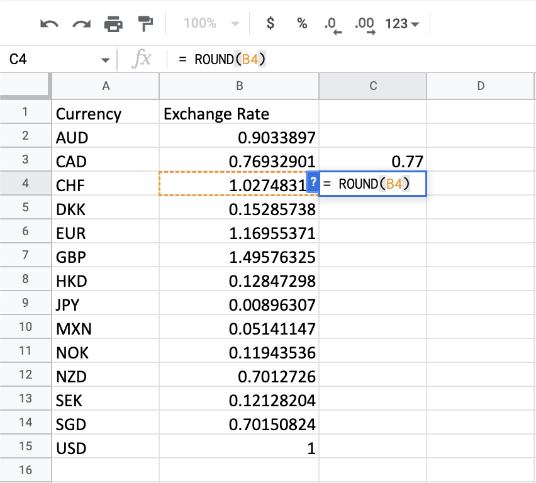Click the HKD cell

106,279
